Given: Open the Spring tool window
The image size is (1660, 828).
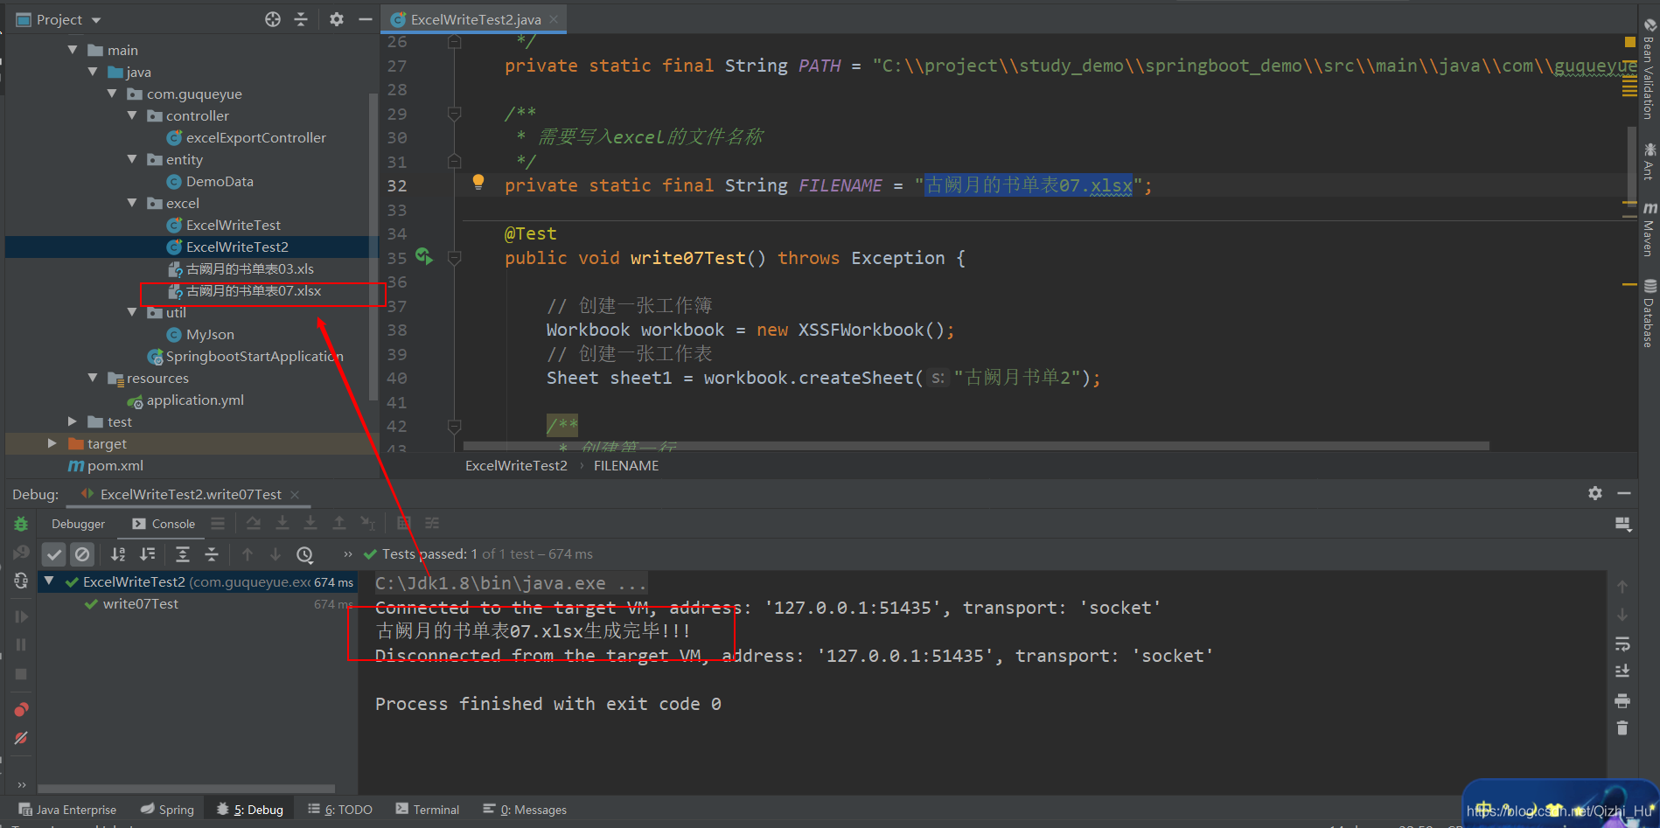Looking at the screenshot, I should pyautogui.click(x=167, y=810).
